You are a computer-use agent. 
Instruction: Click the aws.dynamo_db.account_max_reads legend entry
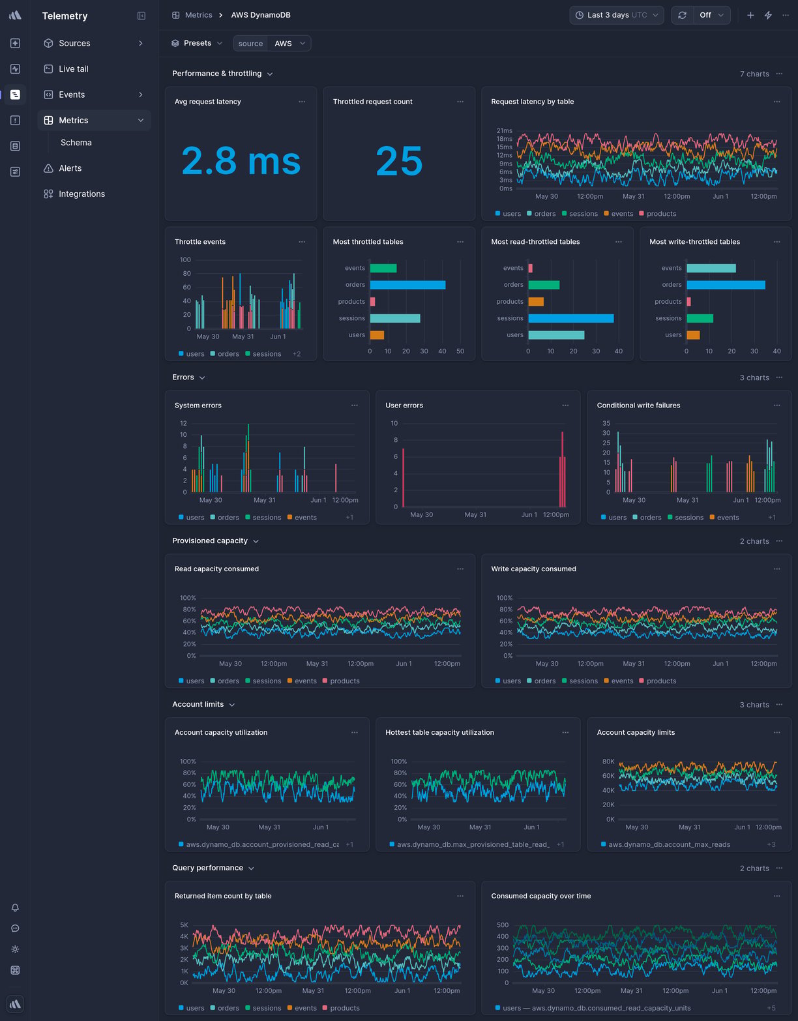tap(666, 845)
